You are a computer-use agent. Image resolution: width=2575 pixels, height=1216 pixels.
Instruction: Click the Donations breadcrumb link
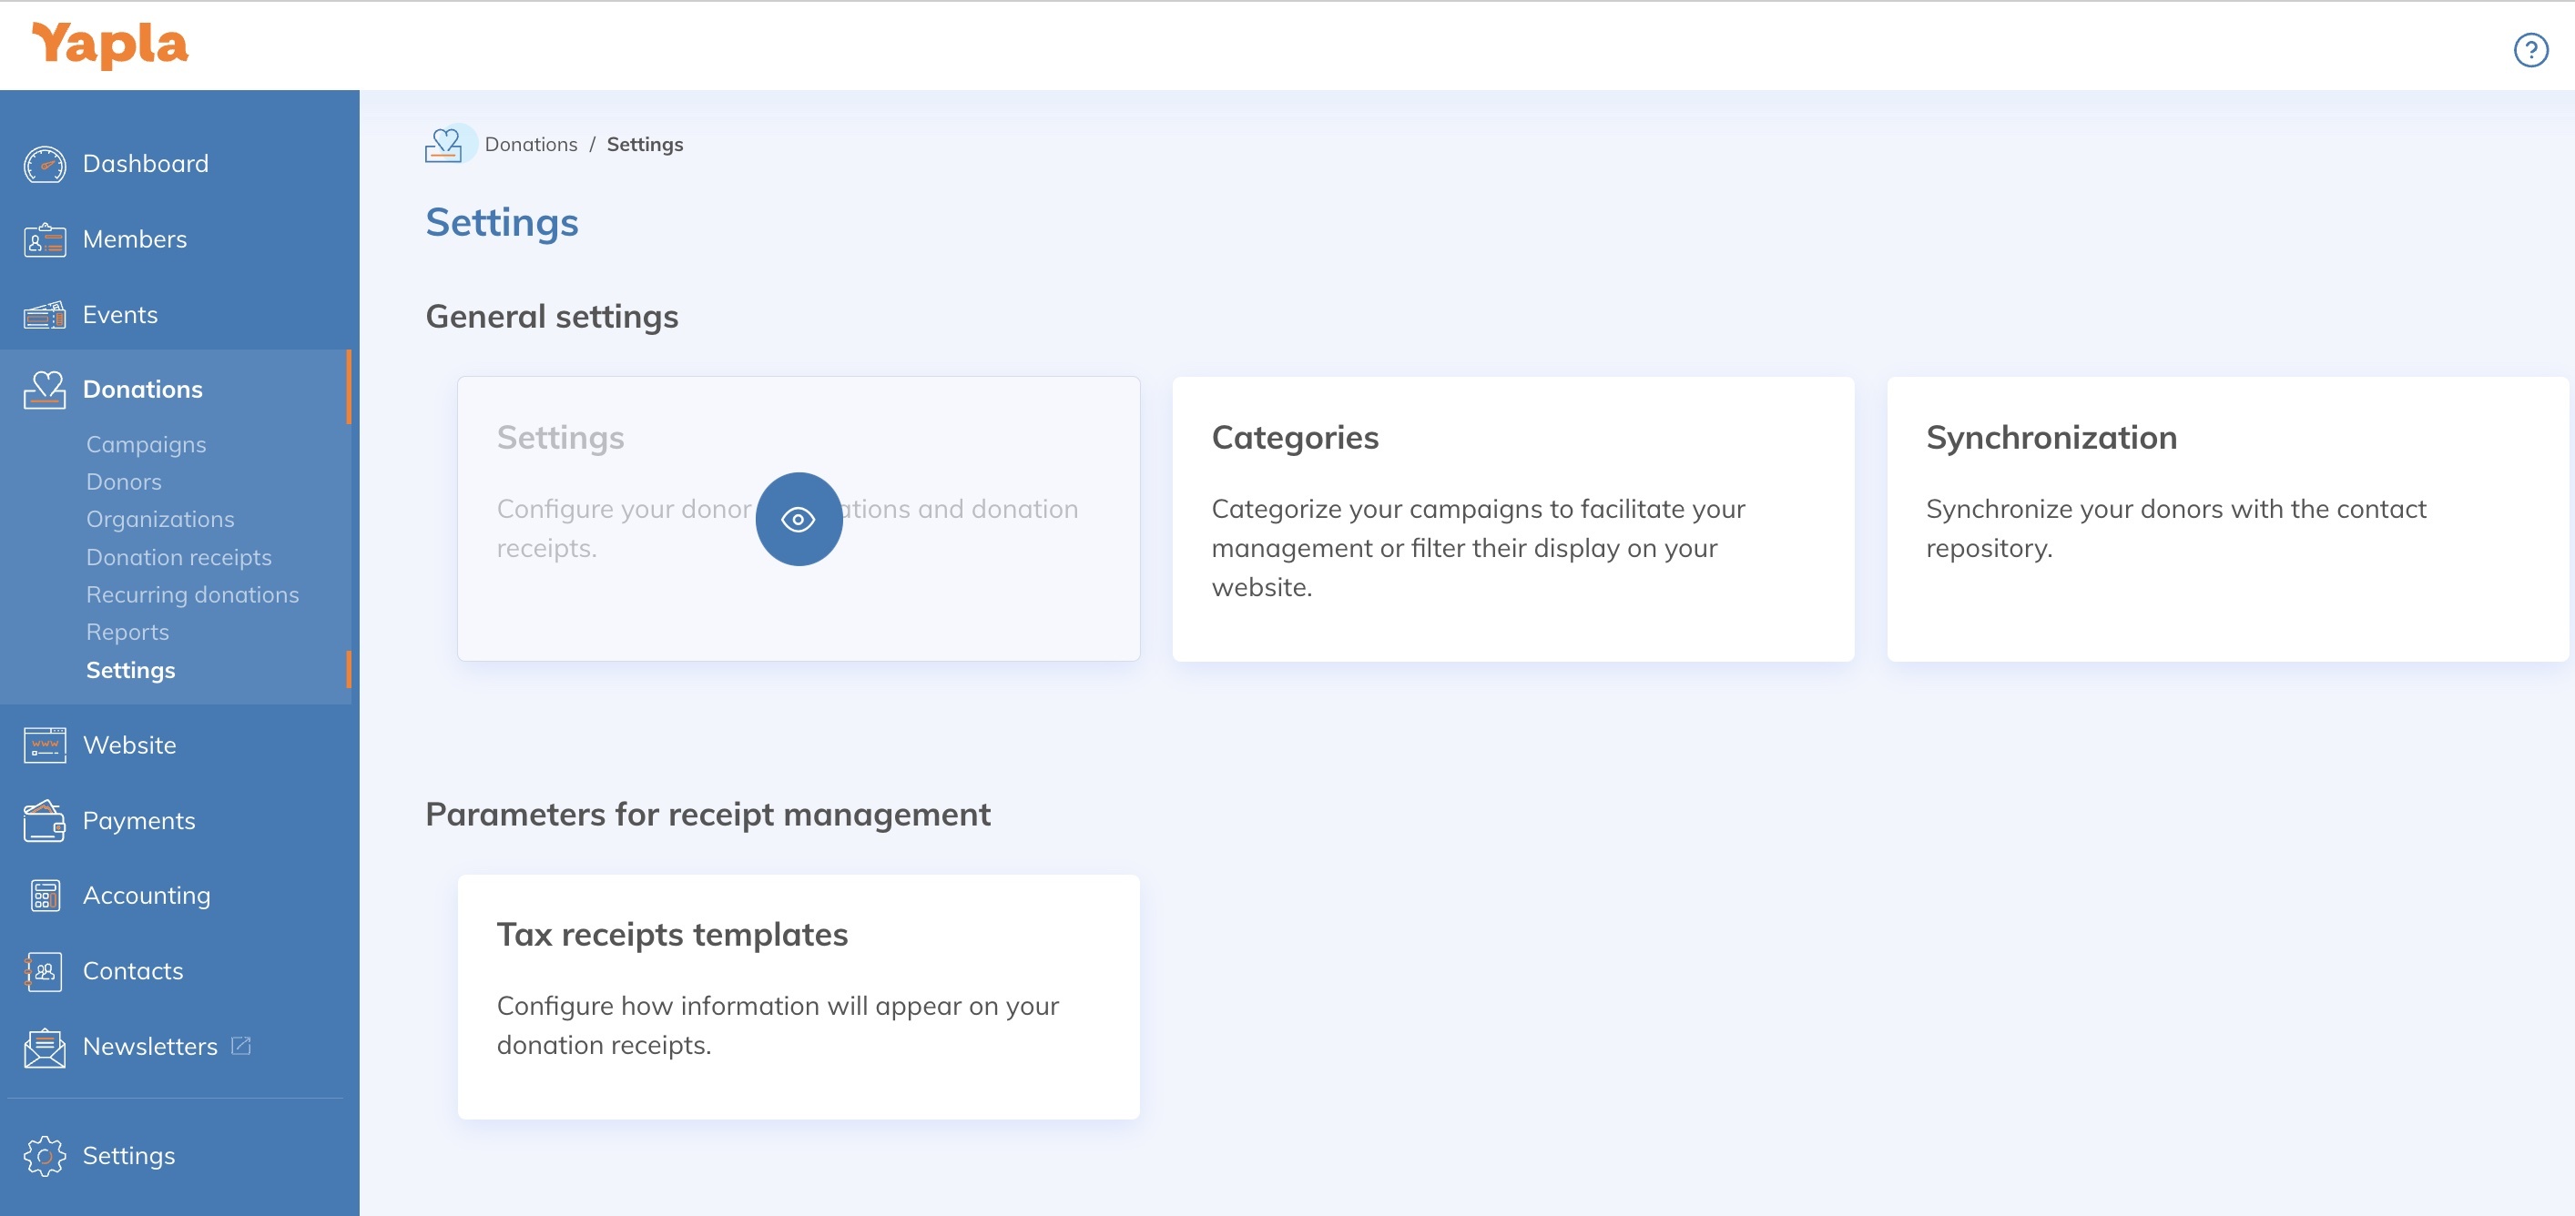[x=531, y=145]
